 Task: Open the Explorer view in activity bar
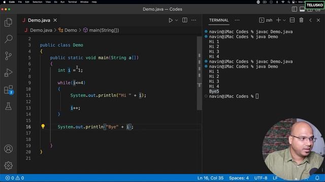(x=8, y=22)
